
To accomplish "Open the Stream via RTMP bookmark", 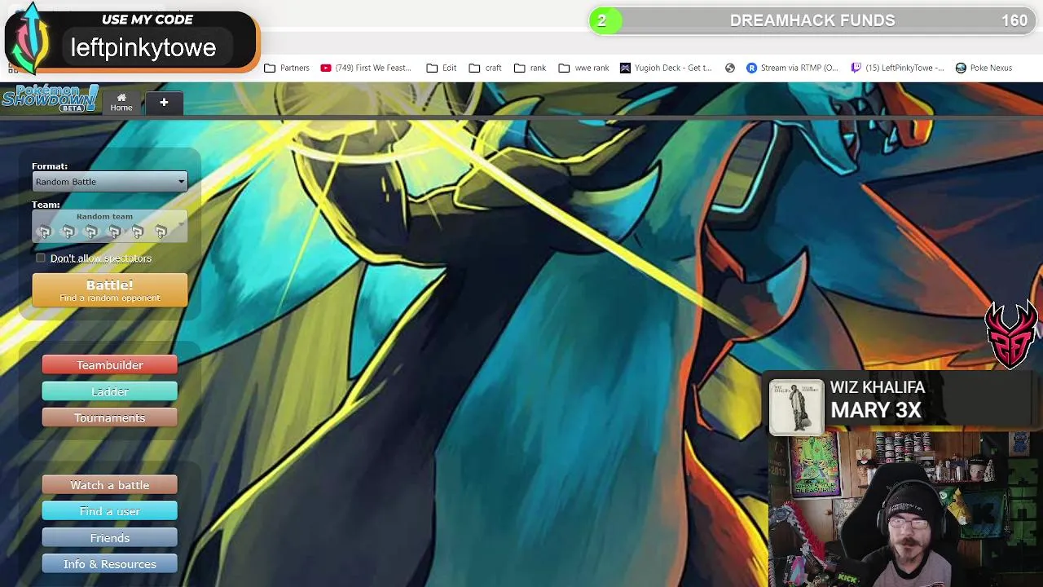I will click(x=792, y=68).
